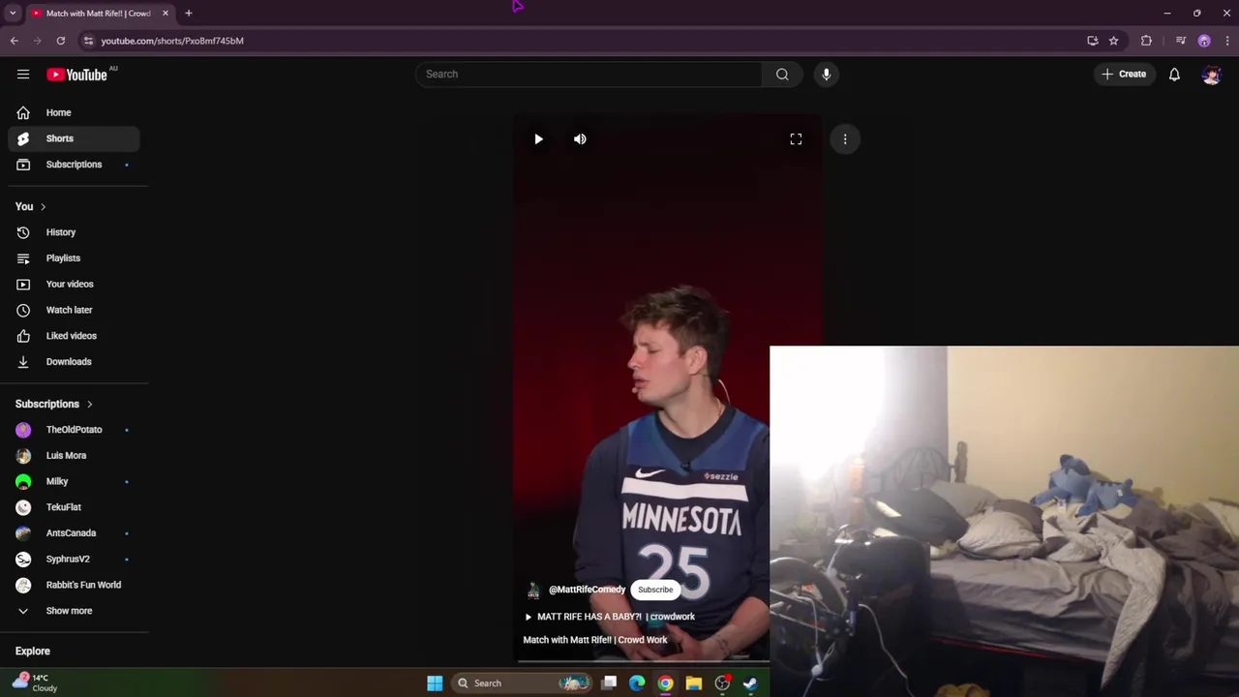Click the Short's channel avatar thumbnail
Viewport: 1239px width, 697px height.
pos(533,591)
